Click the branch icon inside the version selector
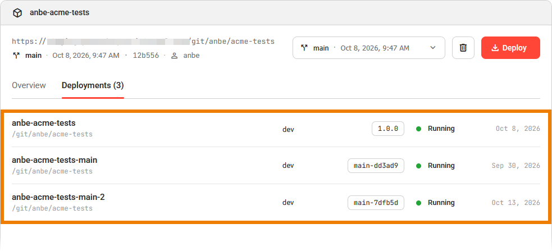The image size is (552, 251). coord(304,48)
